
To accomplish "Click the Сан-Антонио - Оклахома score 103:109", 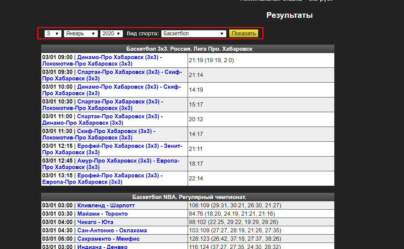I will 235,230.
